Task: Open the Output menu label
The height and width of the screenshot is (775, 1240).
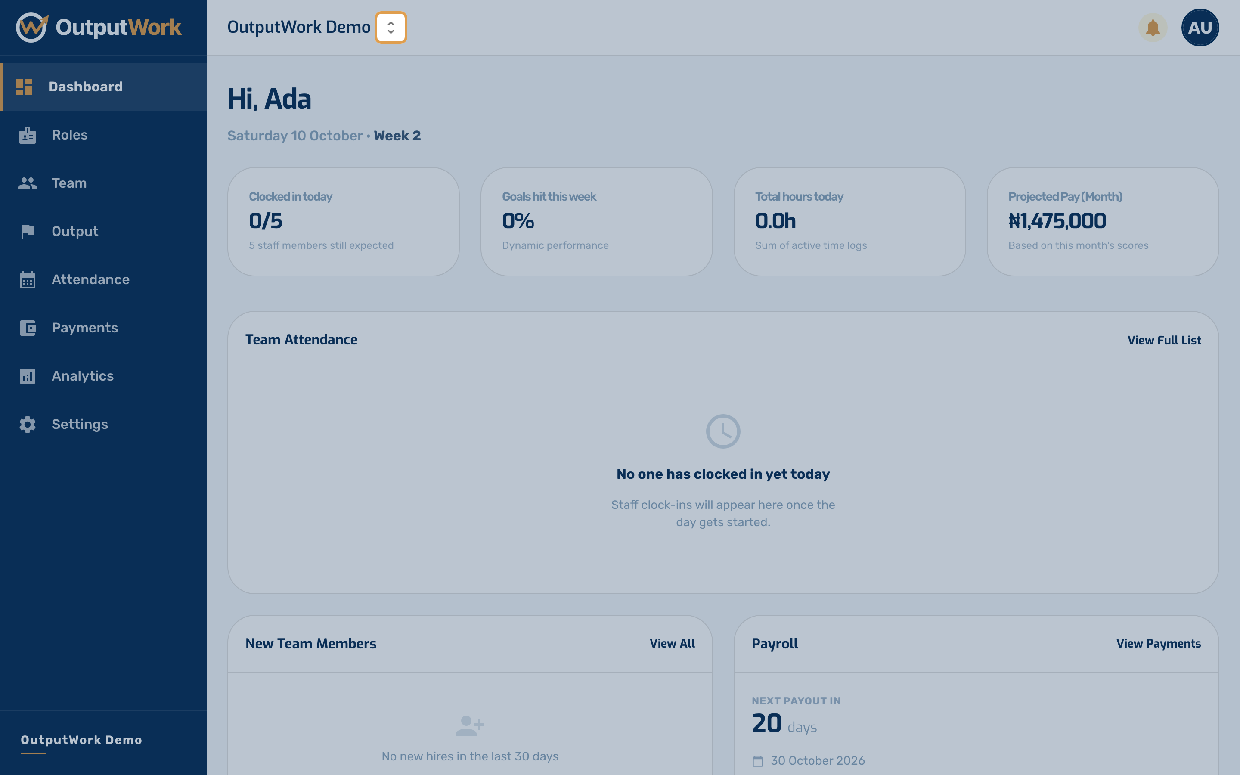Action: [x=75, y=231]
